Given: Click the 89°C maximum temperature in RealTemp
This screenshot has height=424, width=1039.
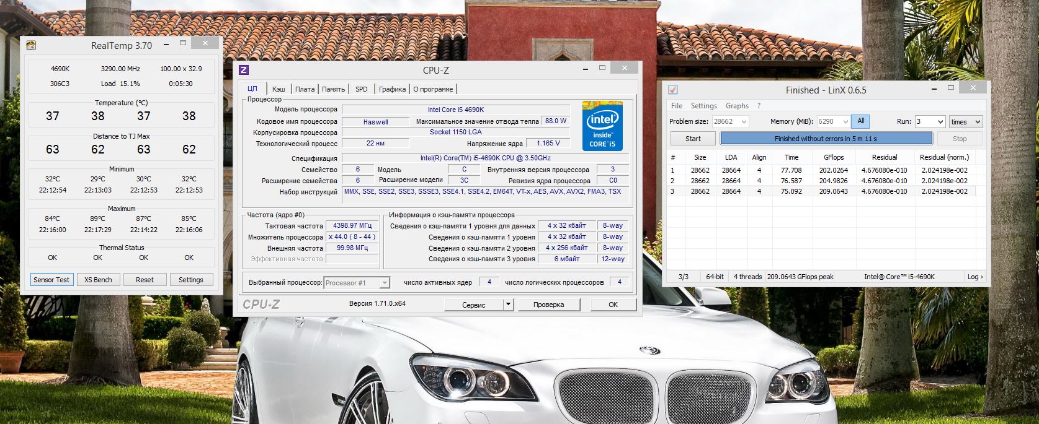Looking at the screenshot, I should tap(98, 218).
